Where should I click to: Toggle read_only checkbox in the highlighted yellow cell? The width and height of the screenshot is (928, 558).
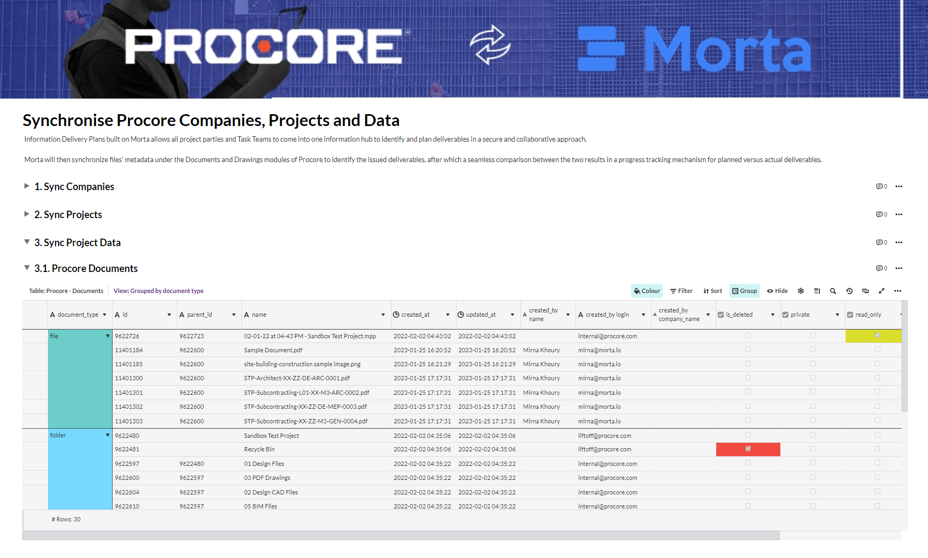point(877,336)
